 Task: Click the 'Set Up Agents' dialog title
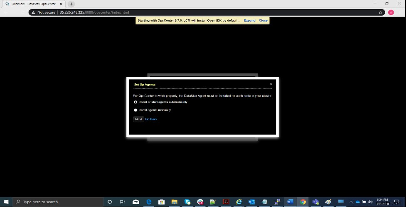pos(145,85)
